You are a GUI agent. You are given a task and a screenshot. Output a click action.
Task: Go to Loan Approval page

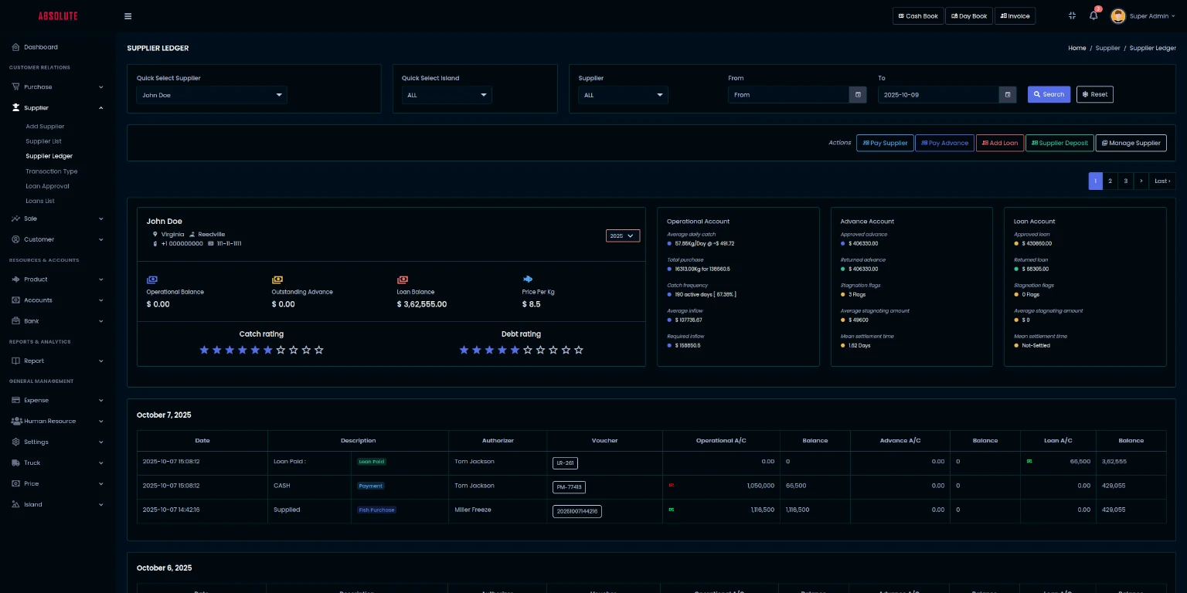point(47,186)
